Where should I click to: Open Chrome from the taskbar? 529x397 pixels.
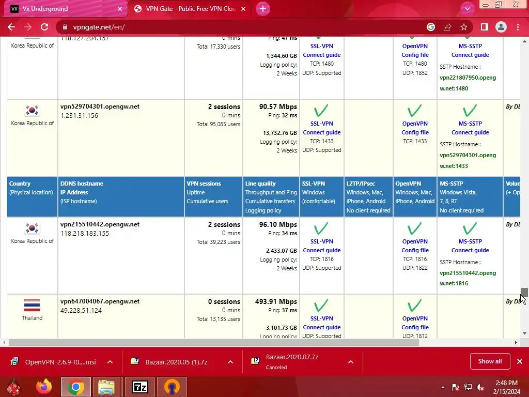coord(76,387)
